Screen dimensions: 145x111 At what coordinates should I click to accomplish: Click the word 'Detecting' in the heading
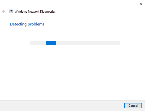pyautogui.click(x=18, y=24)
